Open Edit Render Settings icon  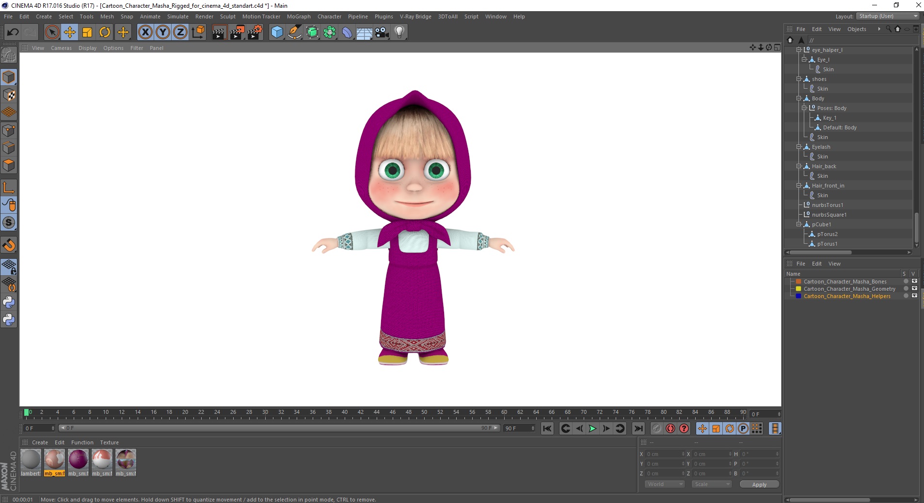[255, 32]
